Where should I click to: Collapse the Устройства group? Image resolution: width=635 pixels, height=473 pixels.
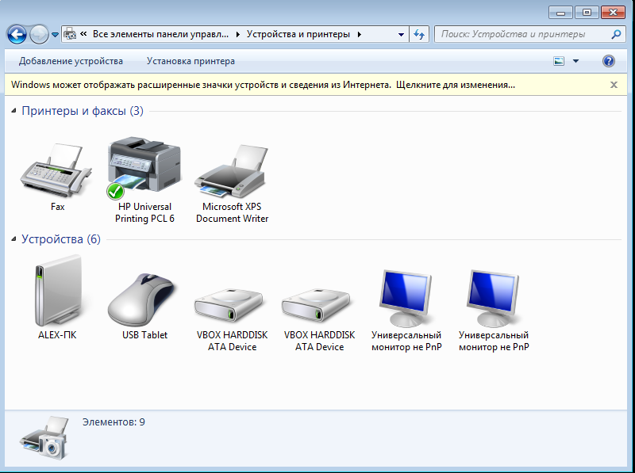pyautogui.click(x=14, y=240)
